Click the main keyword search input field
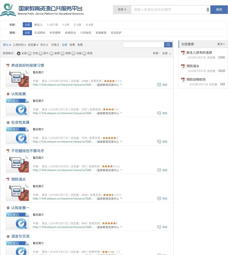Image resolution: width=228 pixels, height=255 pixels. click(x=168, y=10)
